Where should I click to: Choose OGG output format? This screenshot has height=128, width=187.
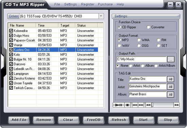pos(139,45)
